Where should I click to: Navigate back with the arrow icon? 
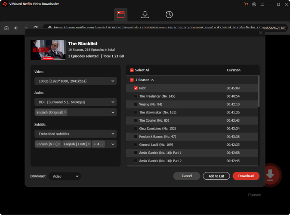tap(16, 28)
